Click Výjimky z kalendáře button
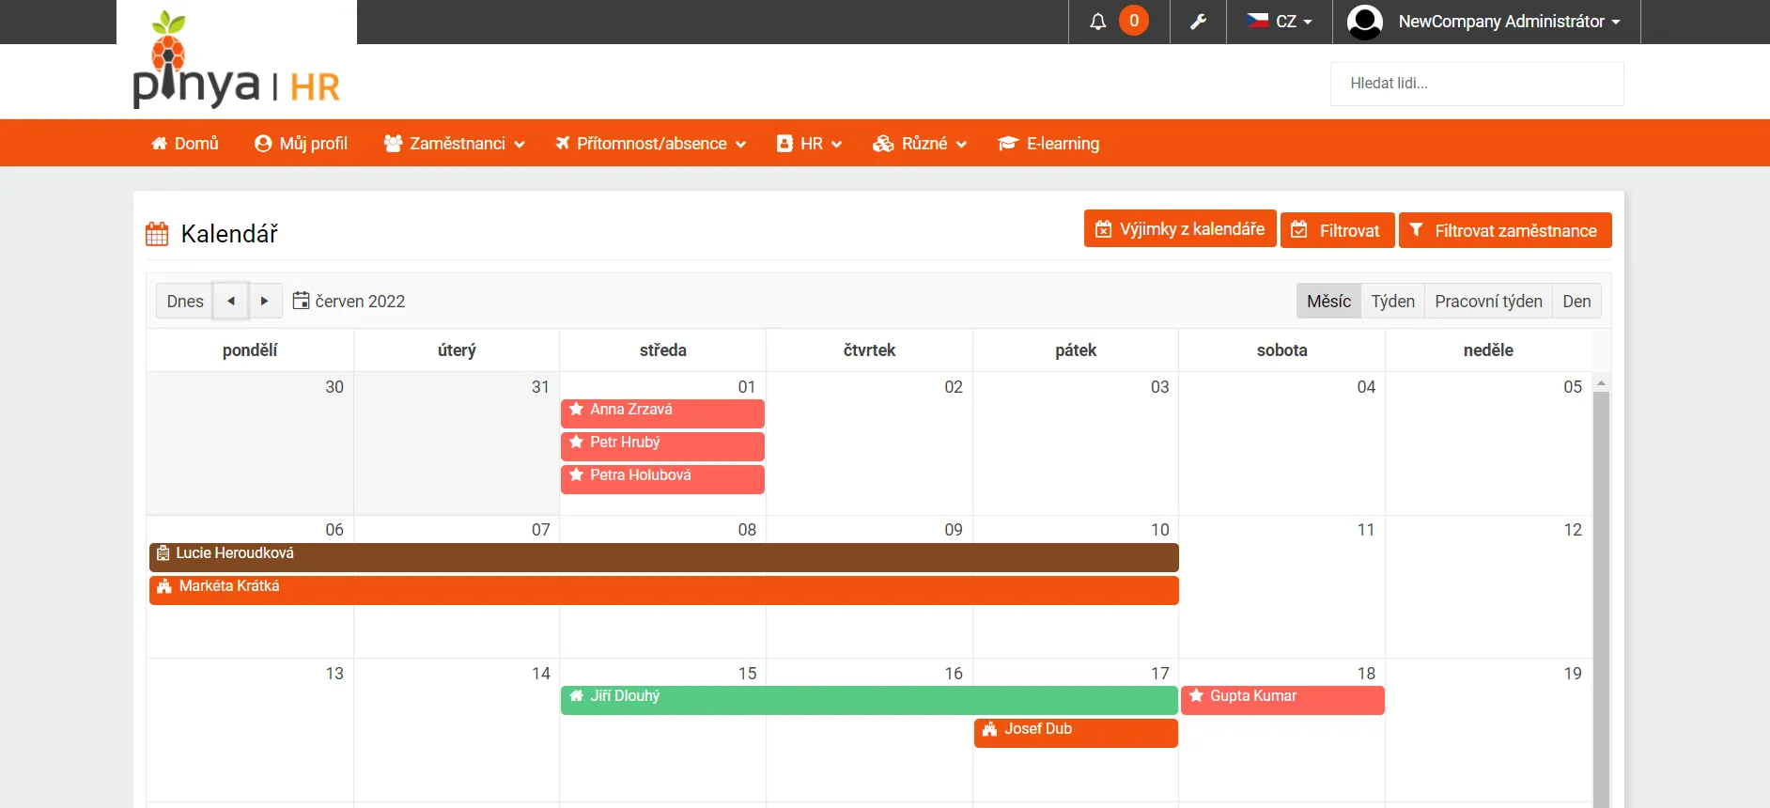The image size is (1770, 808). [x=1180, y=229]
